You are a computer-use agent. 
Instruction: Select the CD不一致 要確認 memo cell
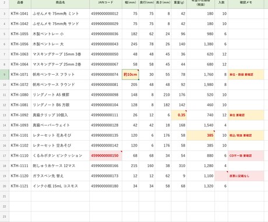click(x=246, y=155)
